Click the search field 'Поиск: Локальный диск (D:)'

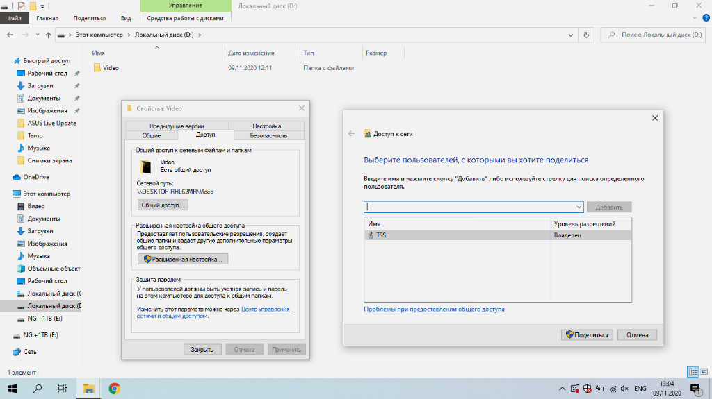[x=657, y=35]
